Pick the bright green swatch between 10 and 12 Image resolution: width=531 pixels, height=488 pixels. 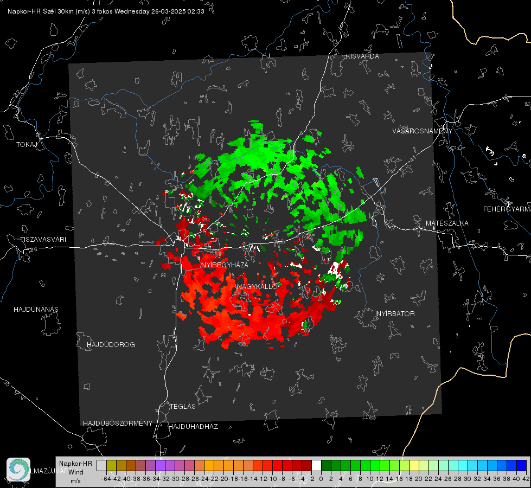point(375,465)
